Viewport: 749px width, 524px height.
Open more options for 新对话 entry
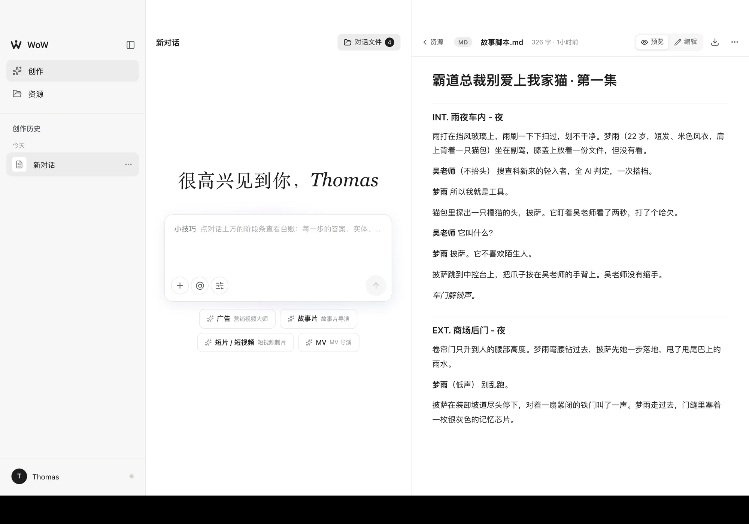pyautogui.click(x=128, y=165)
